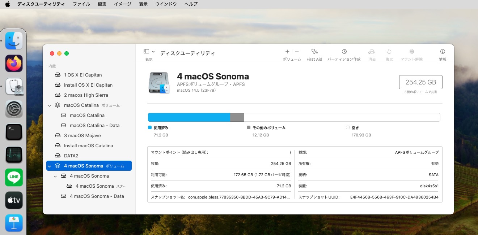Open the ファイル menu in menu bar
The width and height of the screenshot is (478, 235).
click(x=81, y=4)
